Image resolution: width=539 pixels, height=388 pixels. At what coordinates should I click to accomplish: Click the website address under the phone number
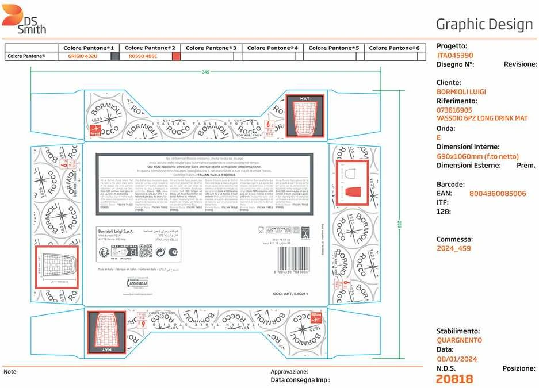pyautogui.click(x=137, y=294)
